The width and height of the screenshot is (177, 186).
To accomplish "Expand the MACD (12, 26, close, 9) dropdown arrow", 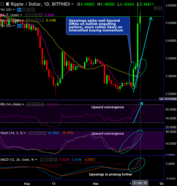I will [x=36, y=160].
